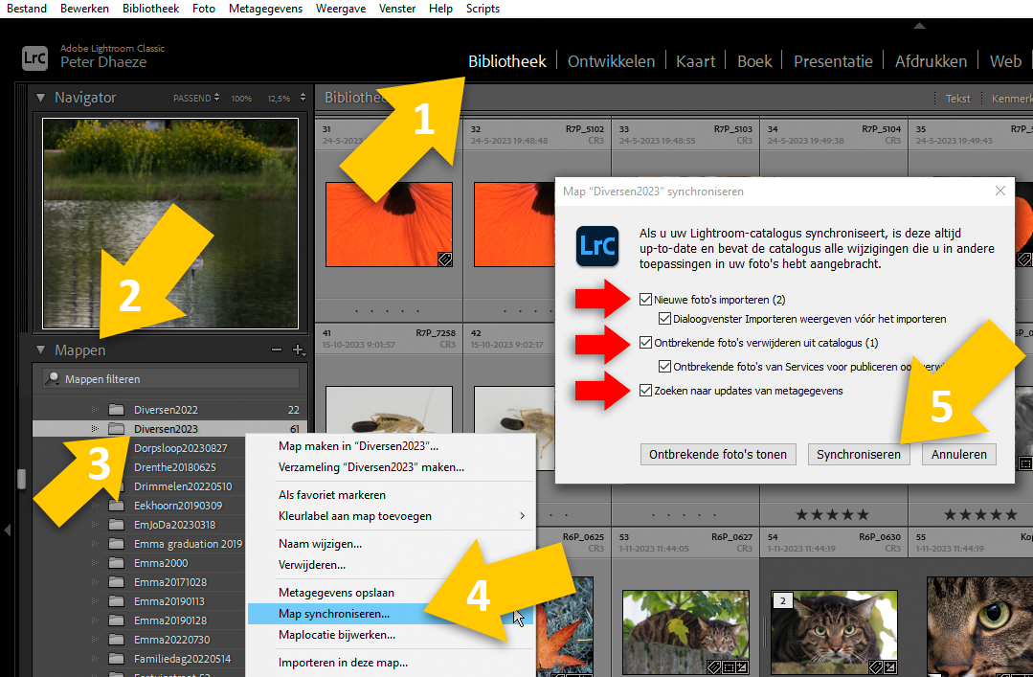
Task: Click the minus icon in Mappen panel header
Action: tap(277, 350)
